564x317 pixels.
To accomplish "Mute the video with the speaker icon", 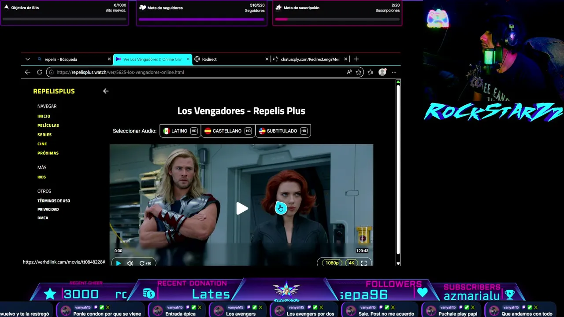I will pos(130,263).
